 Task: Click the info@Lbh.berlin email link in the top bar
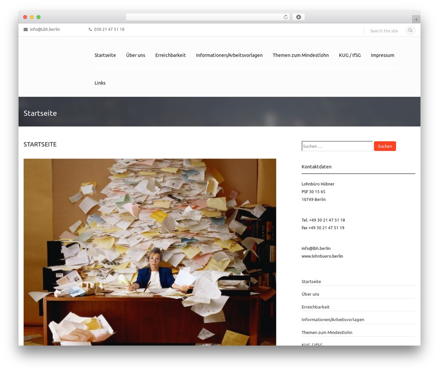click(x=45, y=30)
